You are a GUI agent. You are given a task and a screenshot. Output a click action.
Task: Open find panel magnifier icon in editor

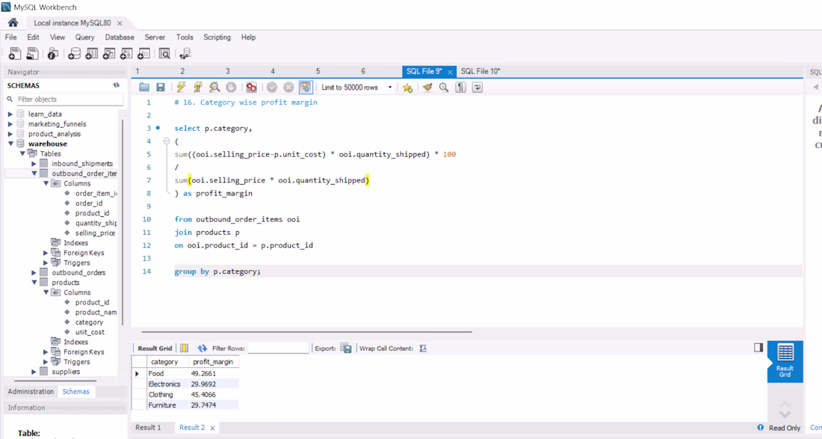(x=444, y=88)
